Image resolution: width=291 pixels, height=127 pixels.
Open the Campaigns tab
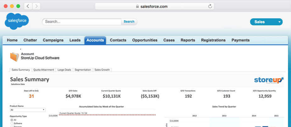tap(53, 40)
